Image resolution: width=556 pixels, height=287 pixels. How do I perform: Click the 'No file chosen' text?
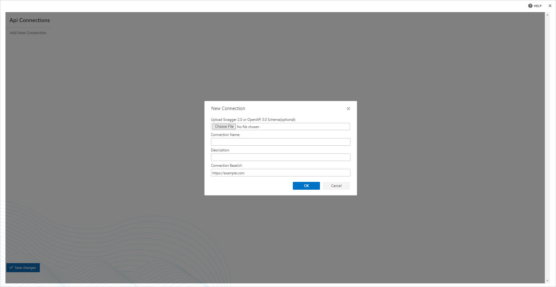248,127
